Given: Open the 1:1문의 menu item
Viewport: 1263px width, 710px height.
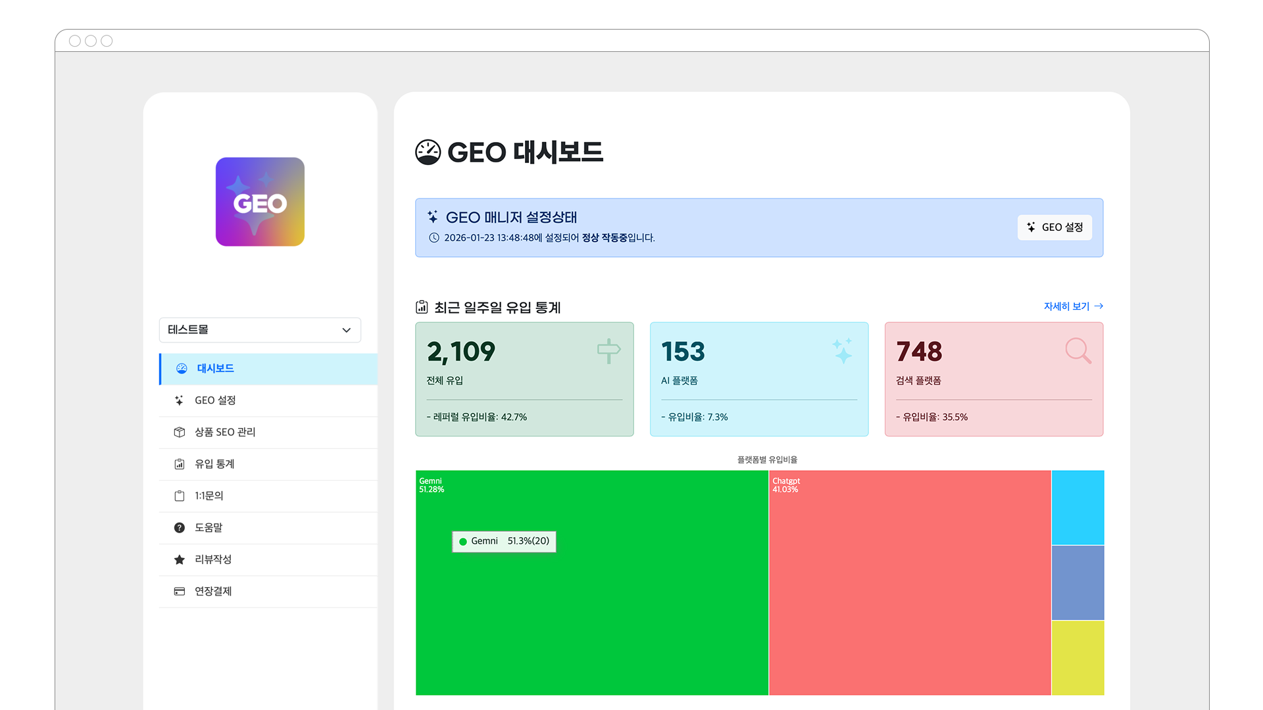Looking at the screenshot, I should pos(209,496).
